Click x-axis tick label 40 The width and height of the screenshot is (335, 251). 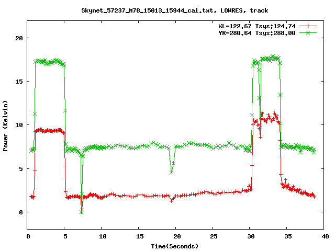tap(325, 236)
